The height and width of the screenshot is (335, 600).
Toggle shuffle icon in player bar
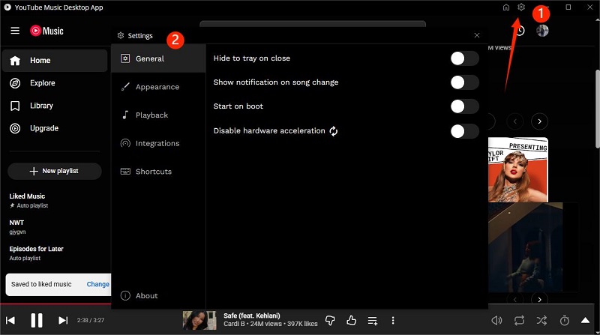[x=541, y=321]
